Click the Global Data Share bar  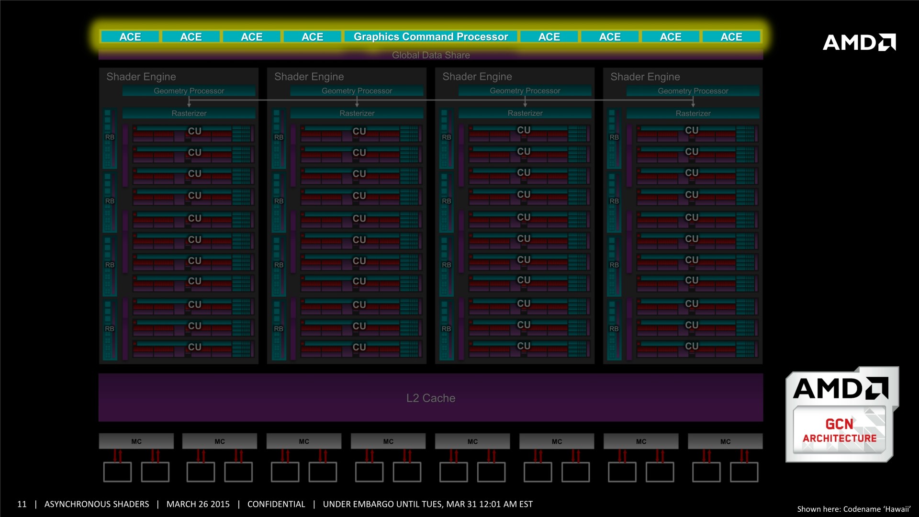[430, 55]
